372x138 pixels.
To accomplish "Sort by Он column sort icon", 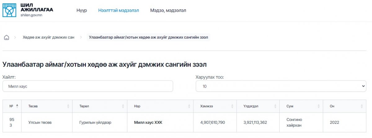I will tap(361, 106).
